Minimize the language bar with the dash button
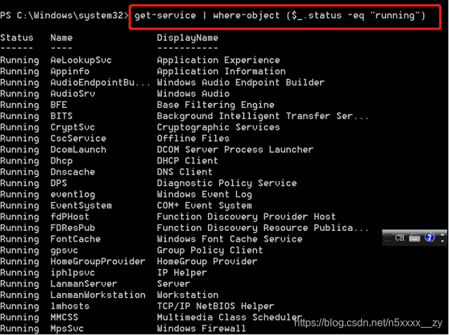449x335 pixels. [443, 235]
